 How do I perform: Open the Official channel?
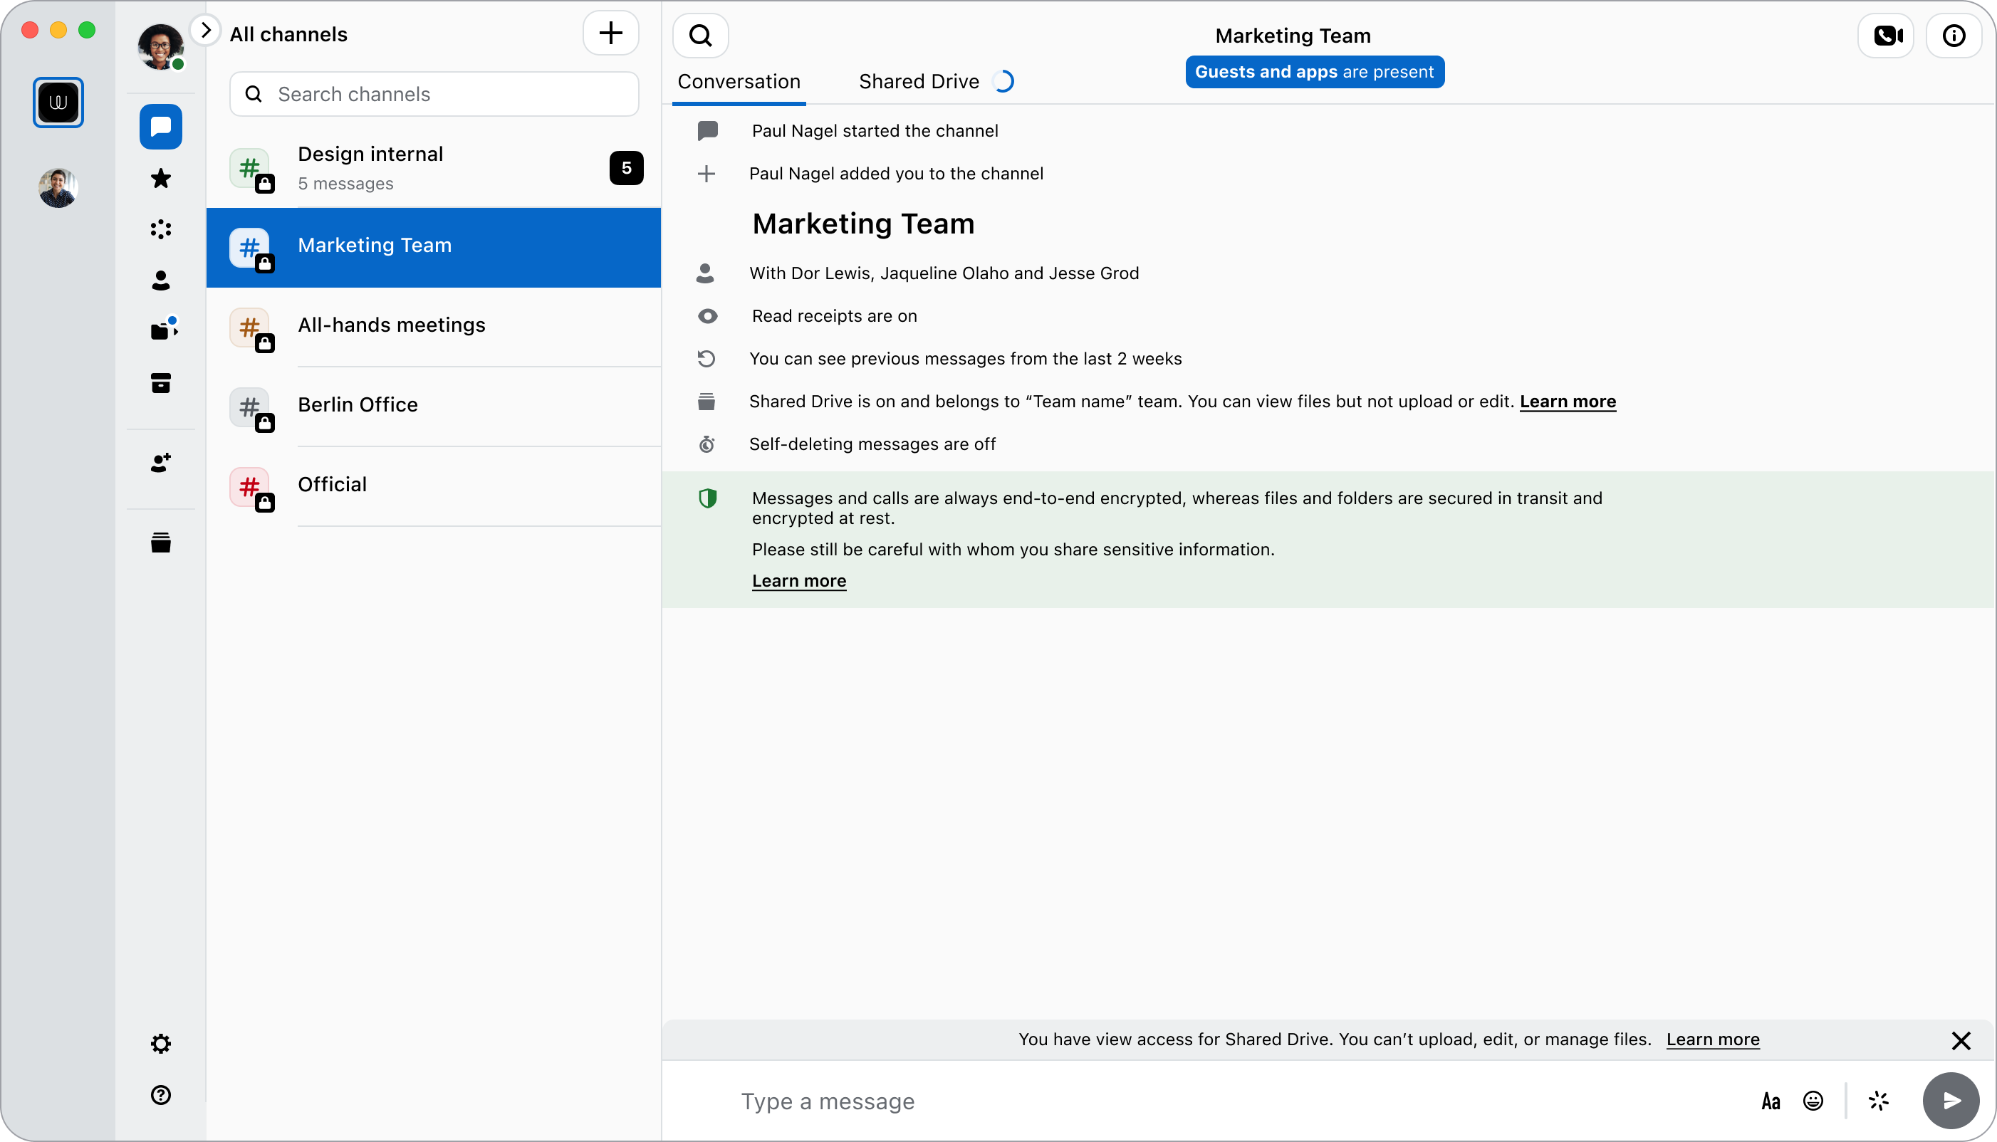[434, 486]
